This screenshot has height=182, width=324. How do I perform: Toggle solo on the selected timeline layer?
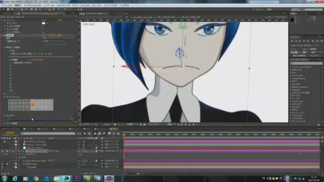click(x=7, y=151)
